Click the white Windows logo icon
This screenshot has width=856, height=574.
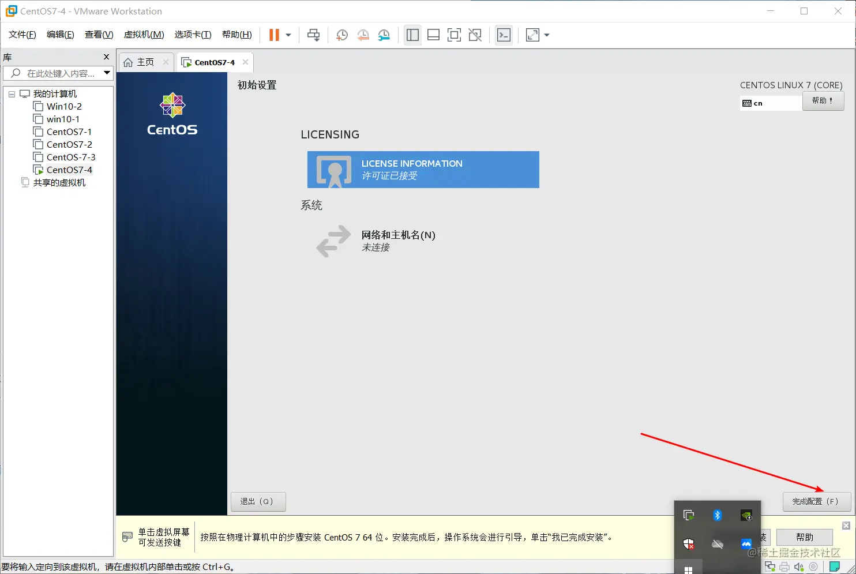688,569
